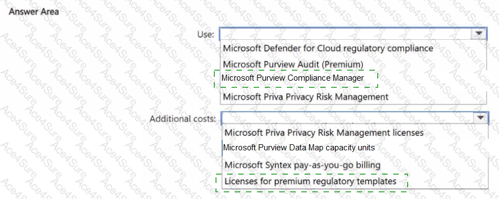Image resolution: width=499 pixels, height=199 pixels.
Task: Click the green dashed box around Compliance Manager
Action: pyautogui.click(x=296, y=78)
